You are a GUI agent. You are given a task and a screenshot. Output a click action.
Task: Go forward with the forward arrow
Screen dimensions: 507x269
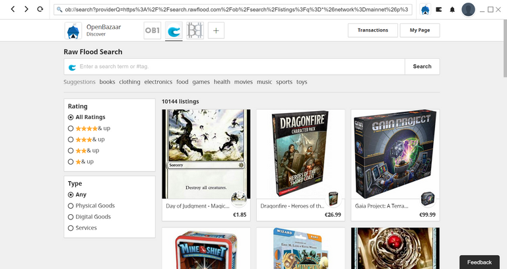click(x=26, y=9)
